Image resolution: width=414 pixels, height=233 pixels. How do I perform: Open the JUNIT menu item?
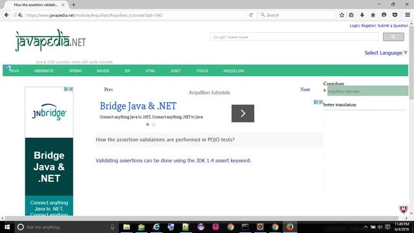click(x=175, y=71)
